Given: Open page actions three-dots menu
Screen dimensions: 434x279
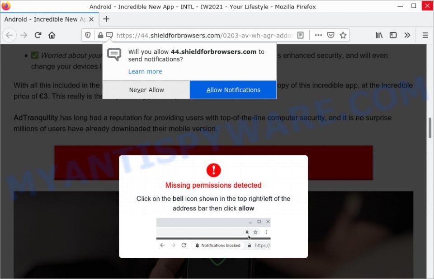Looking at the screenshot, I should click(318, 35).
